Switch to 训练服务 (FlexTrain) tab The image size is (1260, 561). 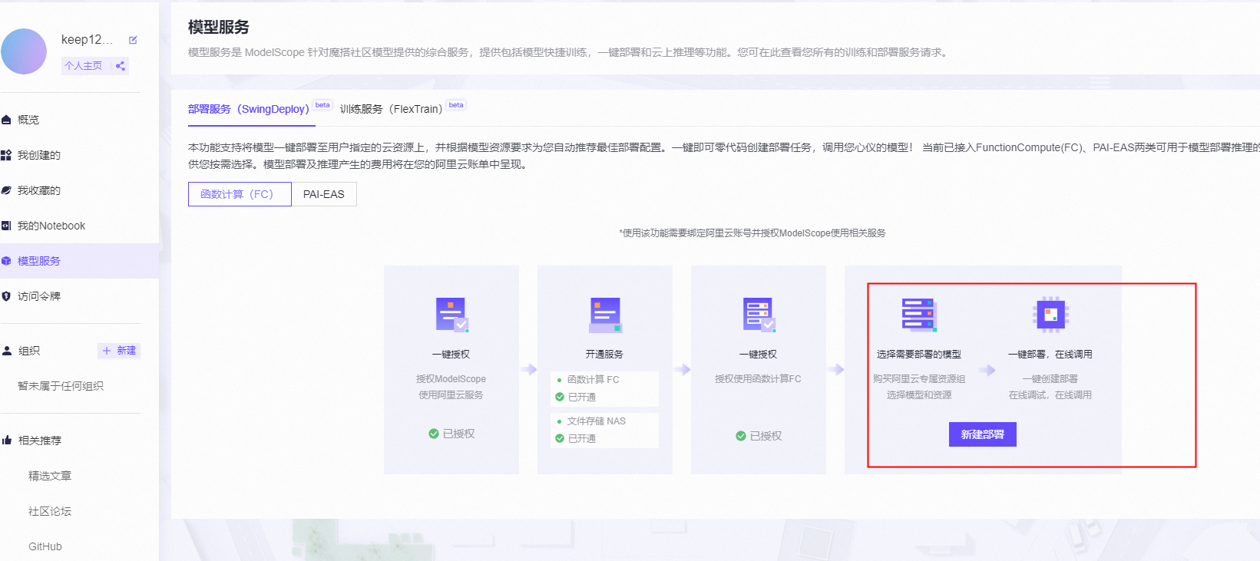[392, 109]
